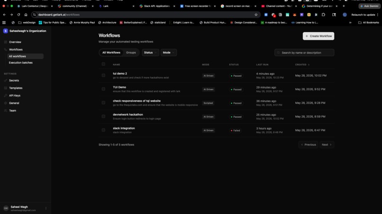This screenshot has width=382, height=214.
Task: Focus the search by name or description field
Action: pyautogui.click(x=304, y=52)
